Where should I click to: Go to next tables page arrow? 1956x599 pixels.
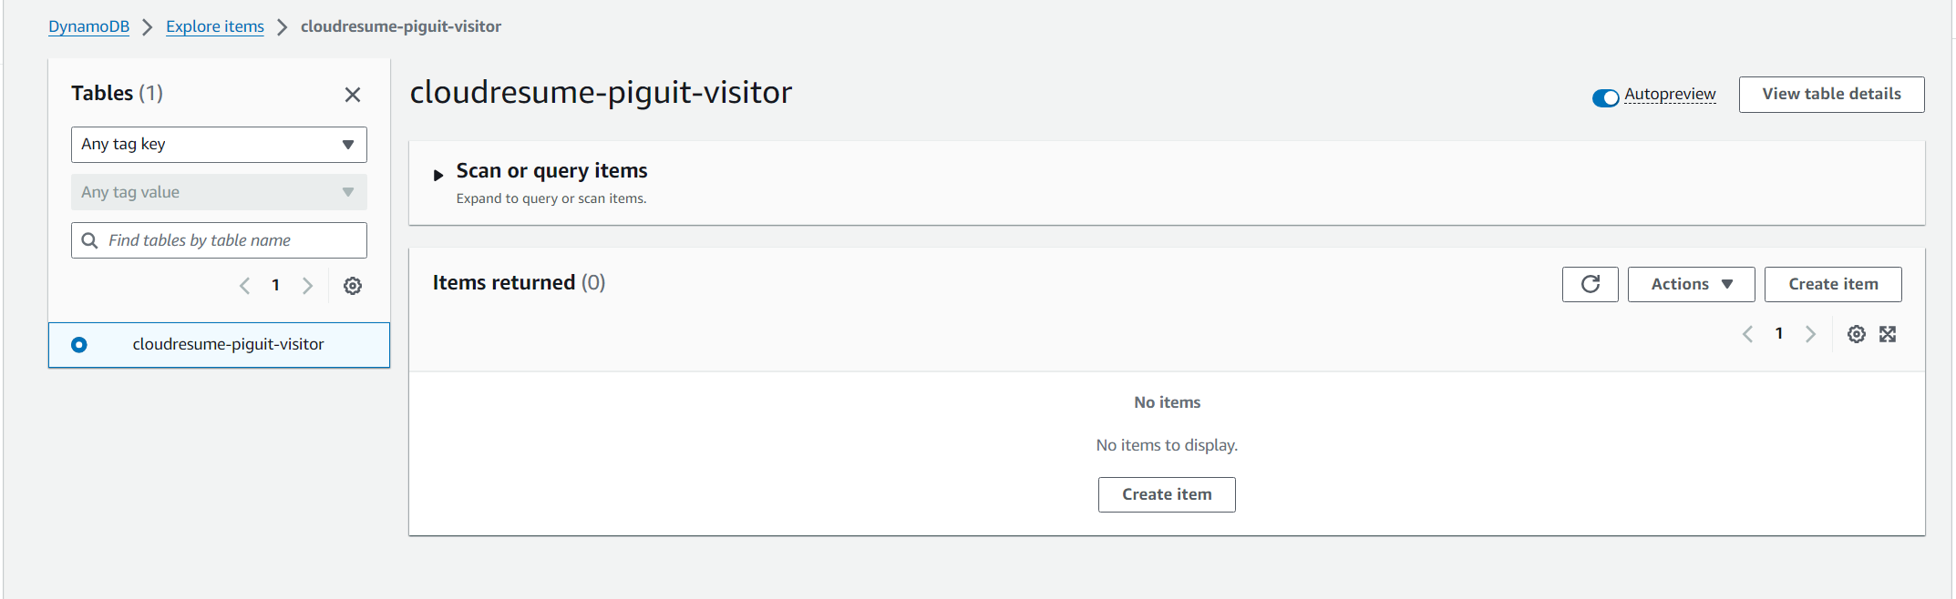(308, 286)
